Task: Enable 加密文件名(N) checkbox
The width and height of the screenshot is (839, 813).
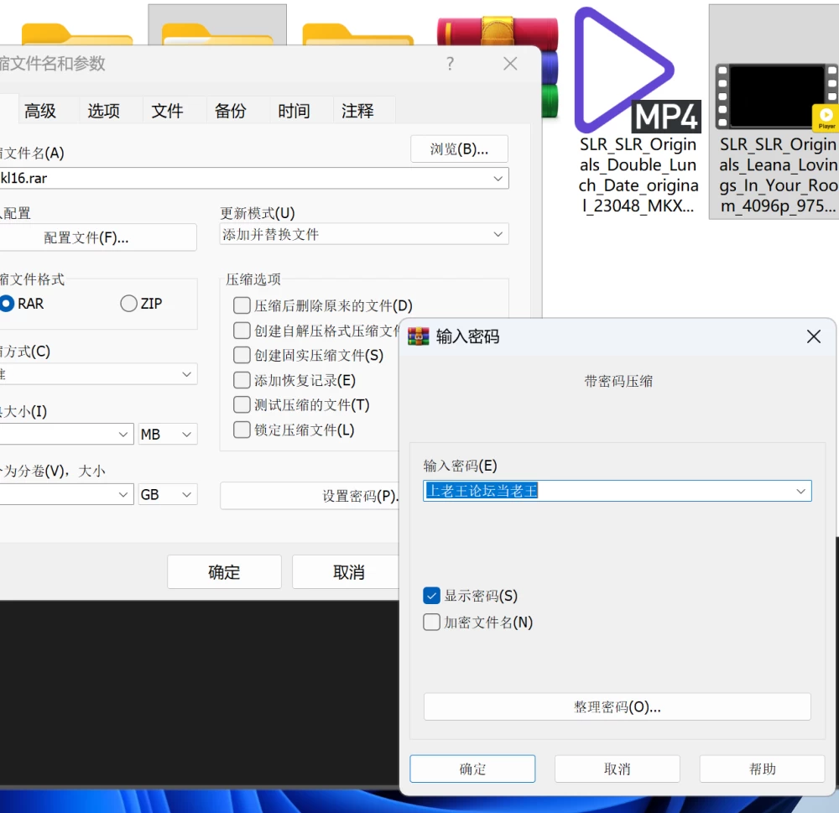Action: tap(431, 622)
